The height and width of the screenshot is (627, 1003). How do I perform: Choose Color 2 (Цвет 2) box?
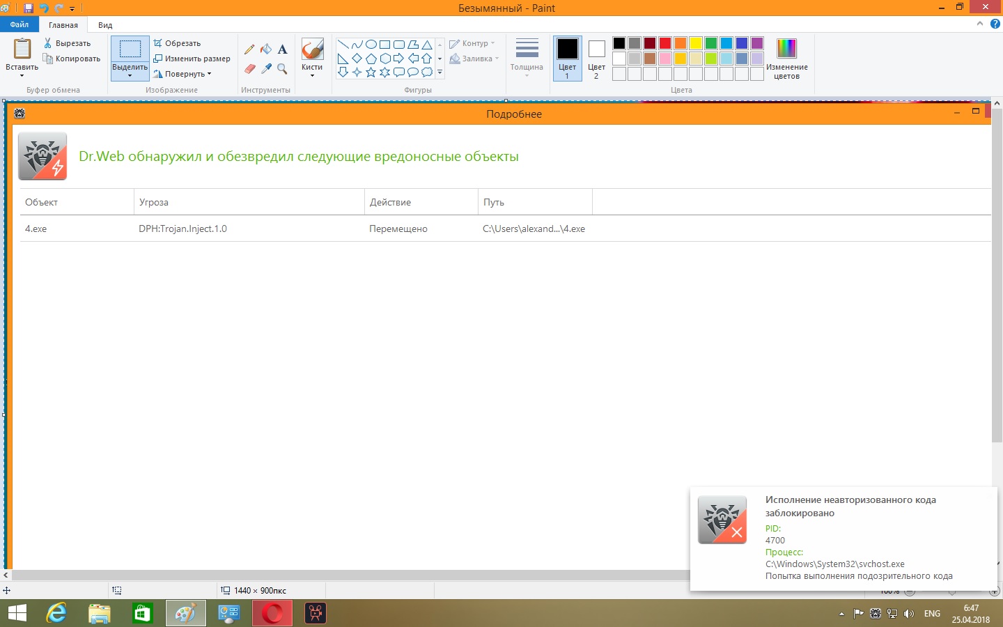tap(596, 58)
